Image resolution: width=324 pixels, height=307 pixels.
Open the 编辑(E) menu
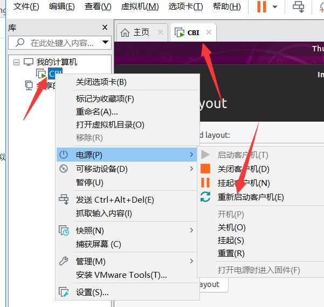point(62,6)
